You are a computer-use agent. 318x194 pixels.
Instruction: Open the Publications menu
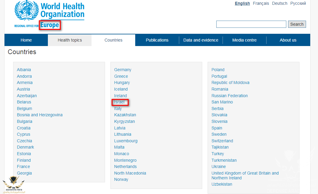[157, 40]
